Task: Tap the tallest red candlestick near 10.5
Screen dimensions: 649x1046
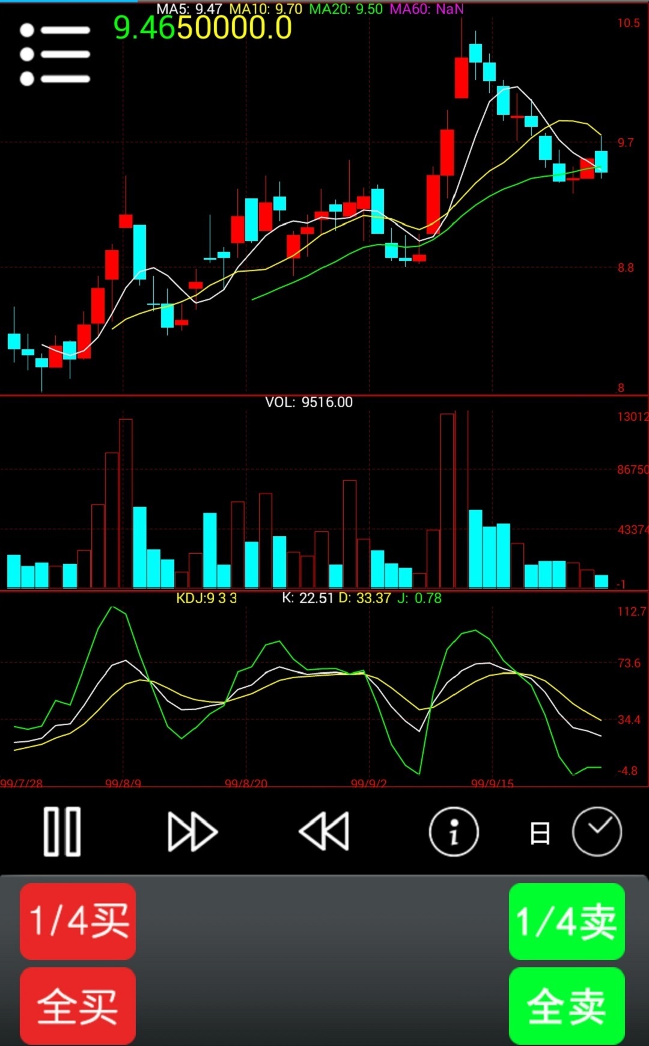Action: pyautogui.click(x=462, y=77)
